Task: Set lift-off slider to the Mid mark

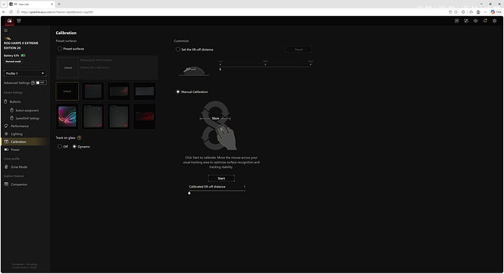Action: point(265,65)
